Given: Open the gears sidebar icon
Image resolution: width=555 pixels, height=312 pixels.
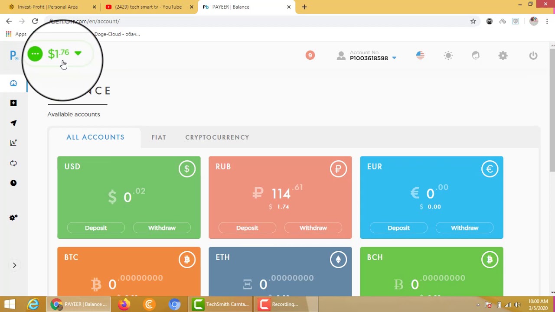Looking at the screenshot, I should (x=13, y=218).
